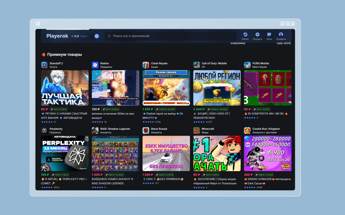Click the Minecraft game icon
Image resolution: width=345 pixels, height=215 pixels.
(x=196, y=131)
